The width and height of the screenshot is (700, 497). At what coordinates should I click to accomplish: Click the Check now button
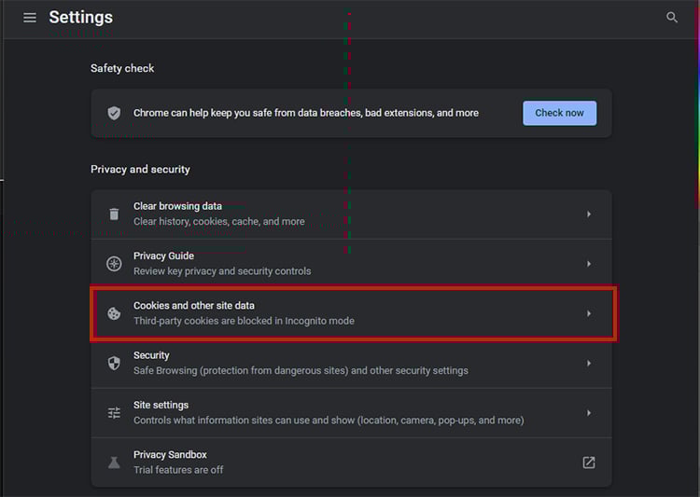[x=559, y=113]
